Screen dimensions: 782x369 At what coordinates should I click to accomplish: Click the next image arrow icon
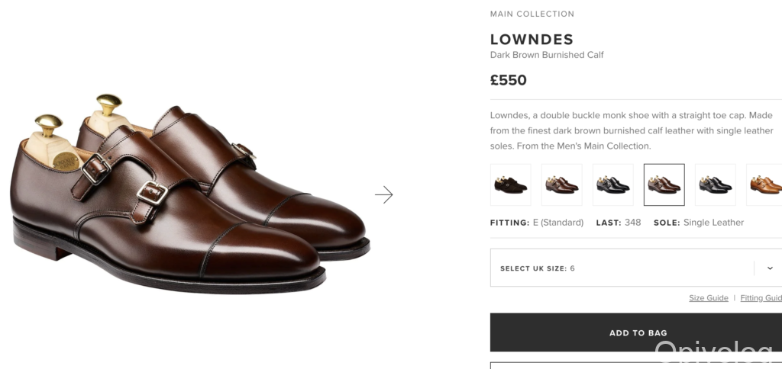(383, 195)
